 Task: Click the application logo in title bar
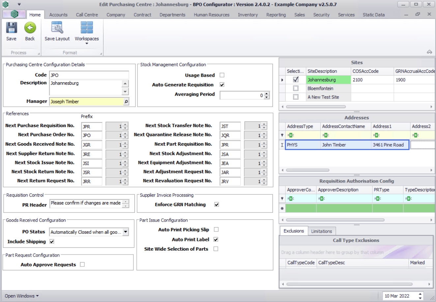click(5, 4)
